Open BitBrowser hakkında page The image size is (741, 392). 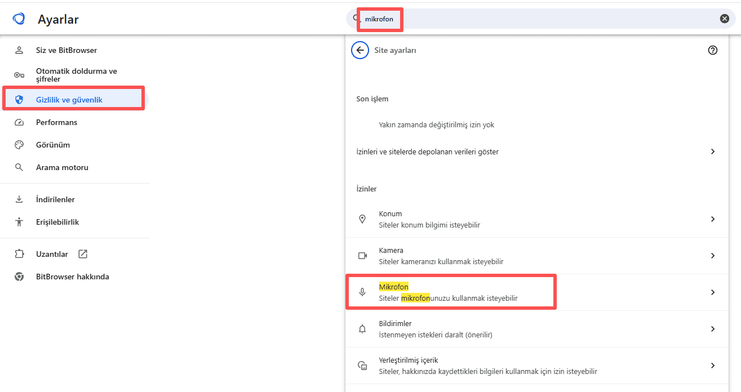[x=73, y=277]
